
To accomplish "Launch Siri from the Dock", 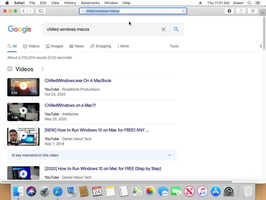I will click(x=31, y=191).
